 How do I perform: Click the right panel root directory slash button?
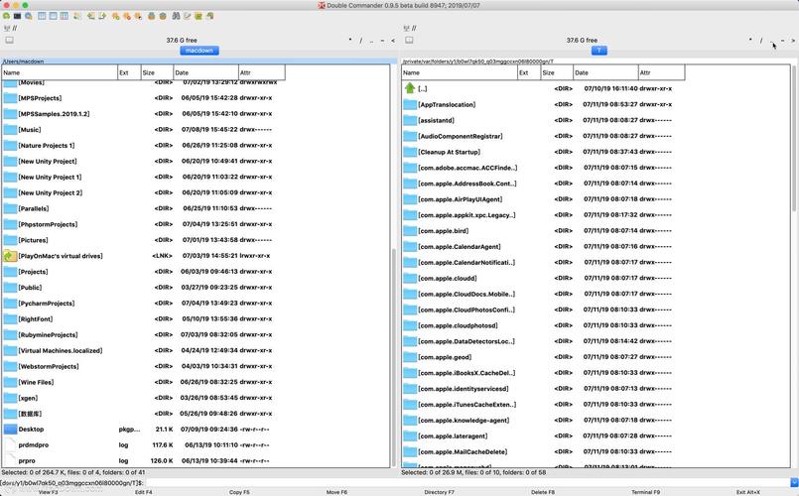(x=761, y=41)
